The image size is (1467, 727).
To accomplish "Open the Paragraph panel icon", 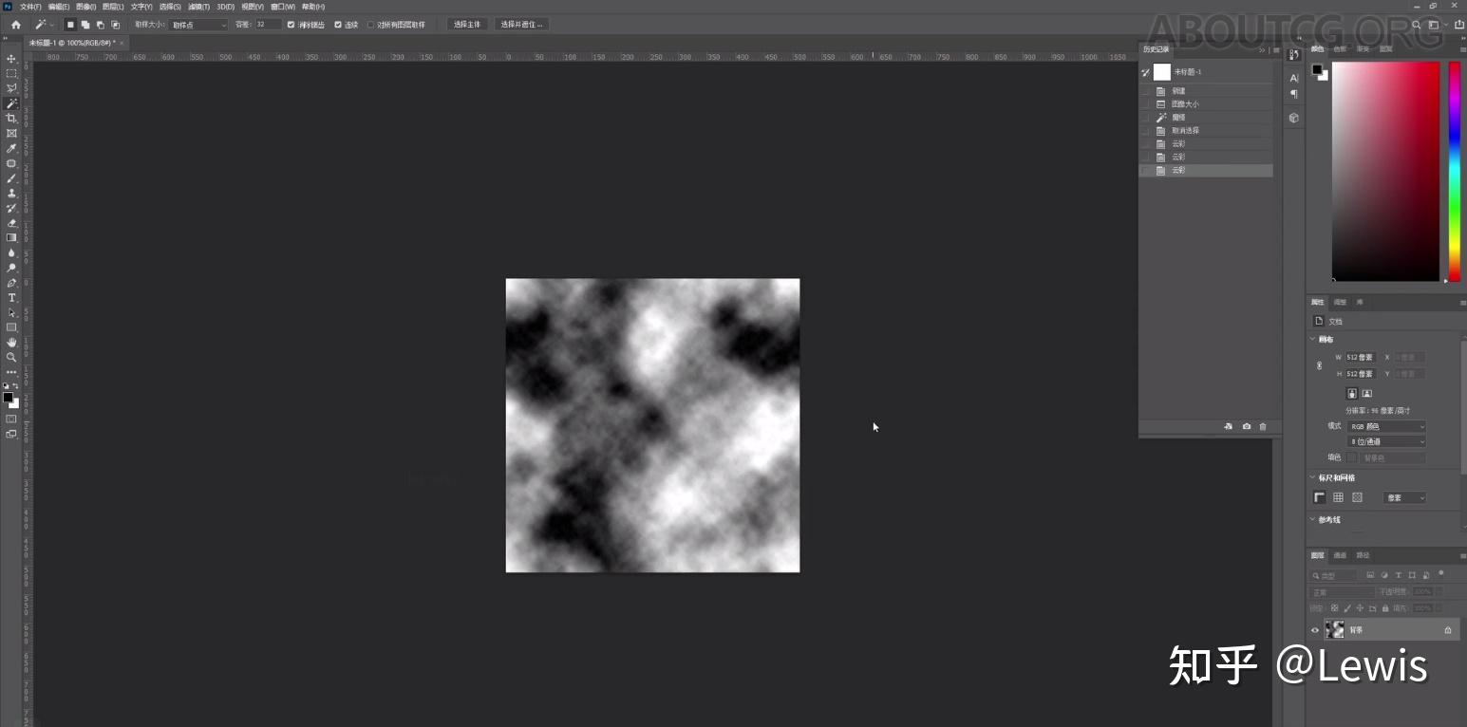I will (1293, 94).
